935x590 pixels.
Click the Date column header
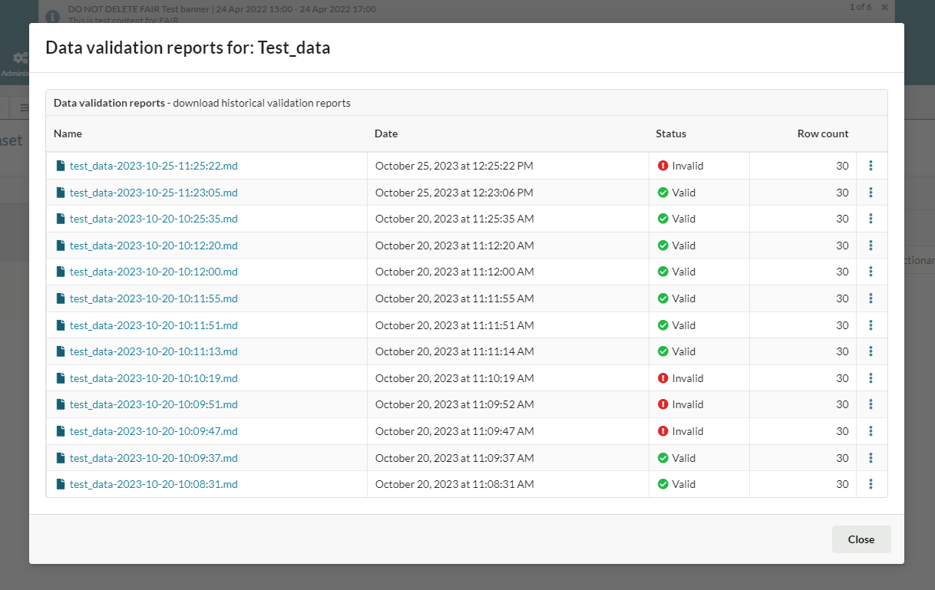[386, 133]
